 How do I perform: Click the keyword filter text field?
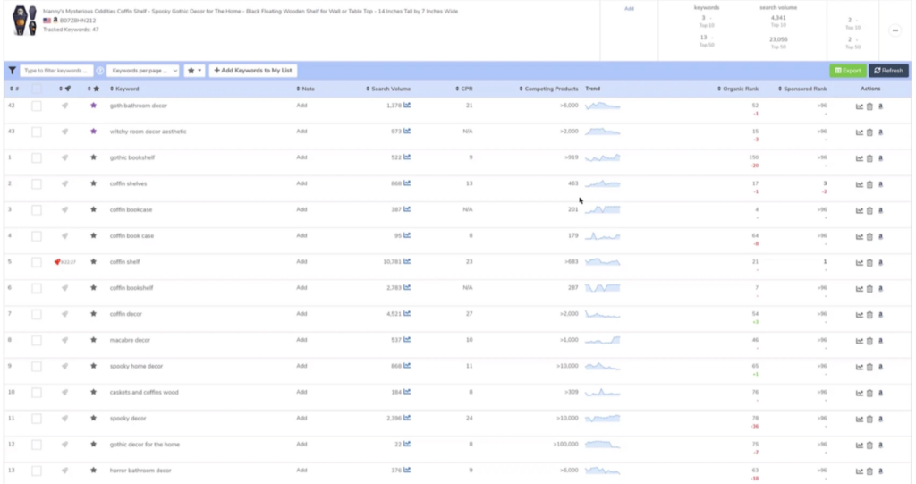56,70
